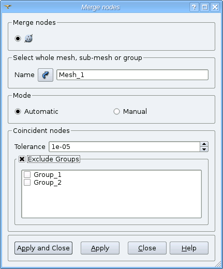Click Apply and Close button
The image size is (223, 269).
43,248
